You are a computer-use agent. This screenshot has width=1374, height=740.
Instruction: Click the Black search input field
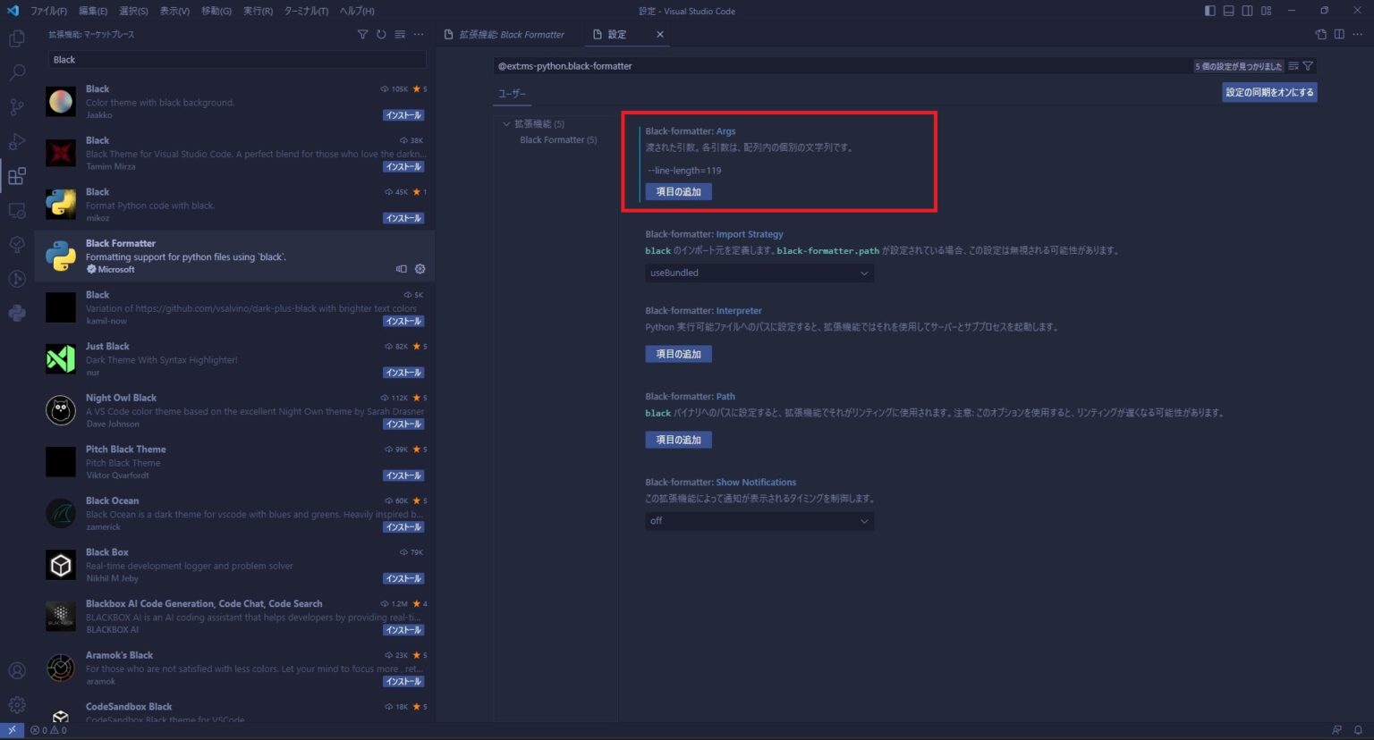[x=235, y=59]
